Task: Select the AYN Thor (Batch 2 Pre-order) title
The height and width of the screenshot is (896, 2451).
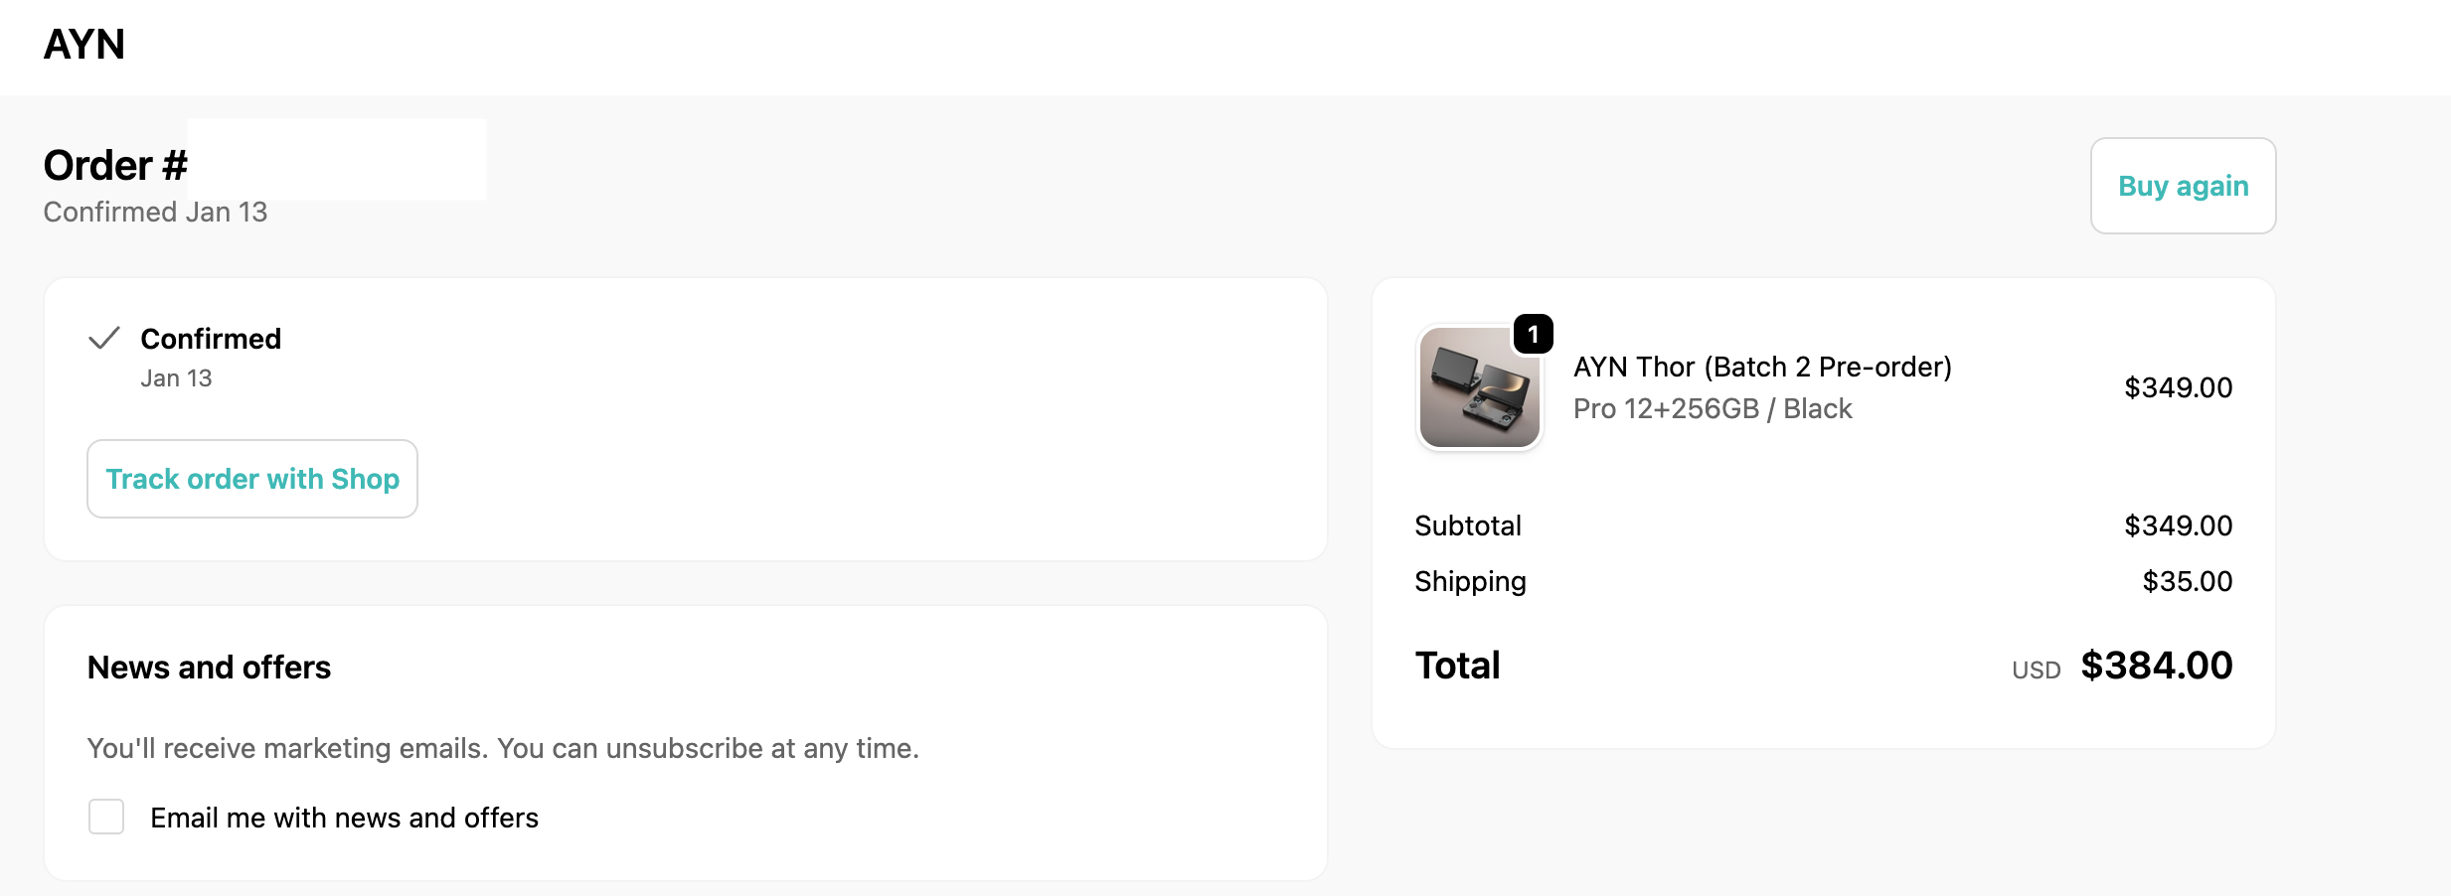Action: [1762, 367]
